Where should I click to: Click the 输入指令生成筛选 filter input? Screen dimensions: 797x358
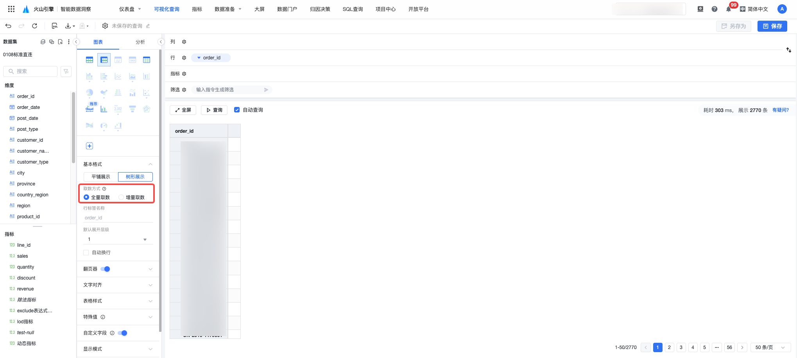(232, 90)
